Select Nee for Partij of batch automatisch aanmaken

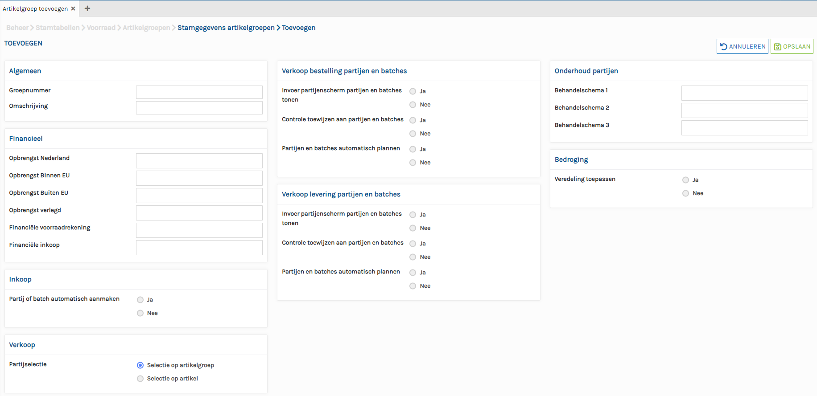[140, 313]
